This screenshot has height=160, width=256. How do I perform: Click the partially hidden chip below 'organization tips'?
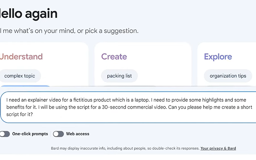(224, 87)
